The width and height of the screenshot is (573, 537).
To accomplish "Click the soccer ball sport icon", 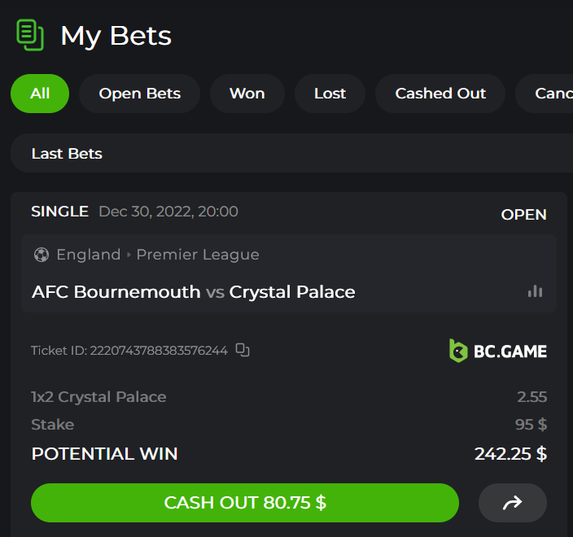I will point(42,255).
